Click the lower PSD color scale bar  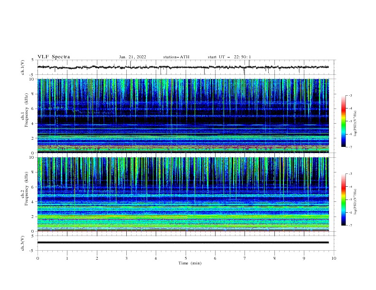point(343,199)
